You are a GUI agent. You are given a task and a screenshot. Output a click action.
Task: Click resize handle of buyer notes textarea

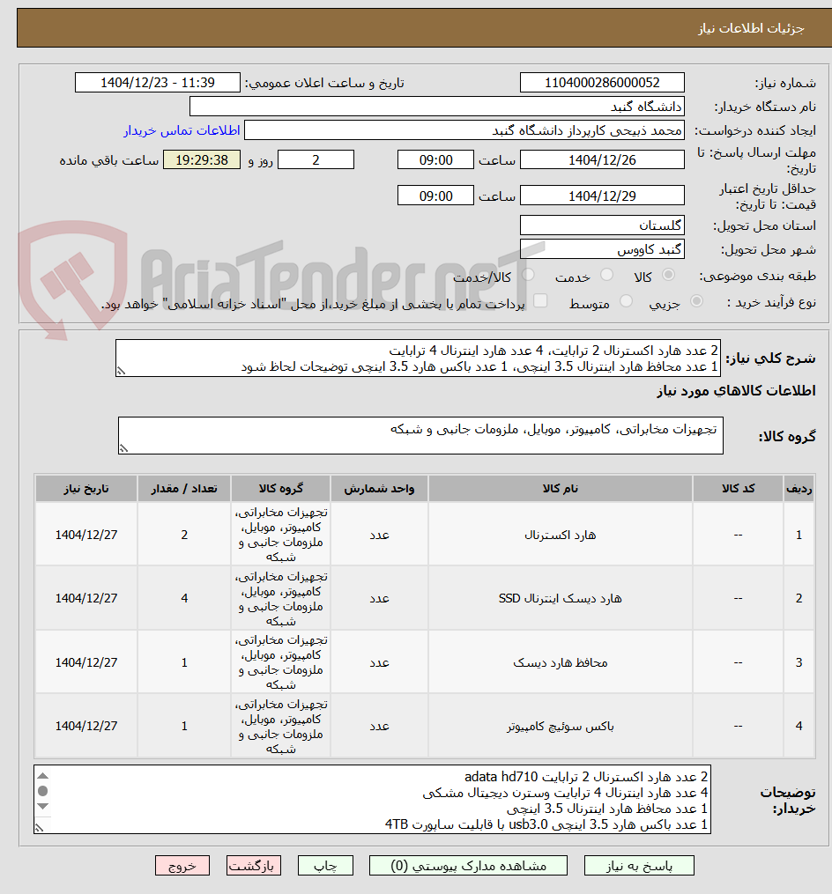(x=39, y=828)
